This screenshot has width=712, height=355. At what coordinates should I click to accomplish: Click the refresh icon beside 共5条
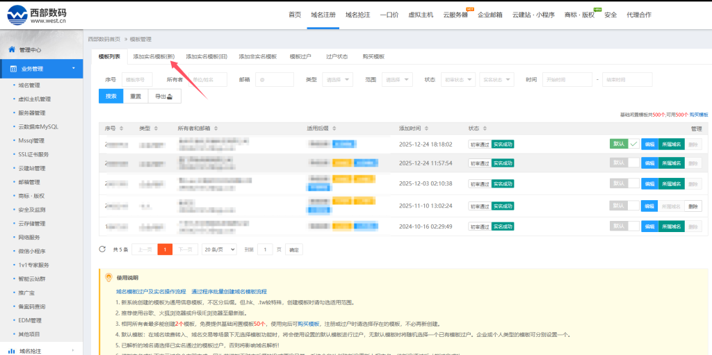click(x=103, y=249)
